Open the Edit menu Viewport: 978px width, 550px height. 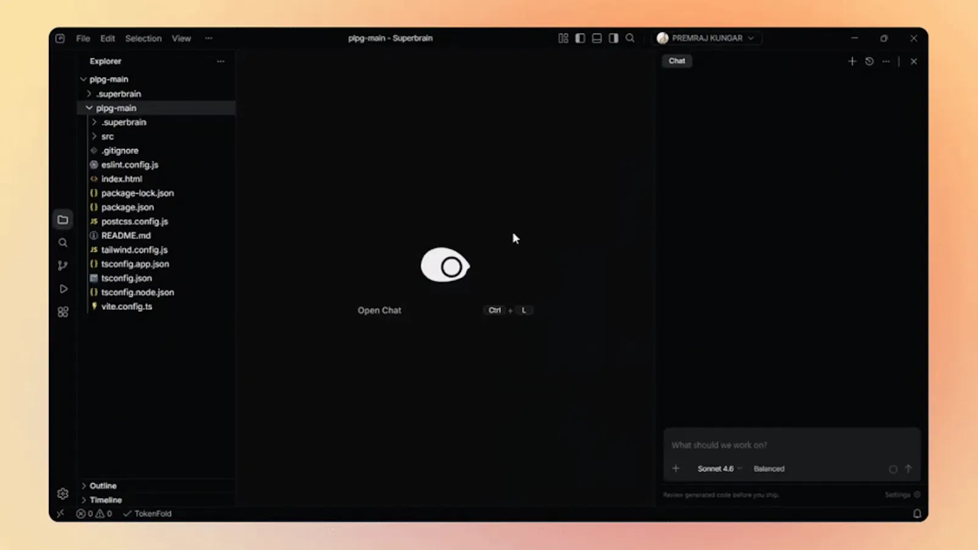(x=108, y=38)
